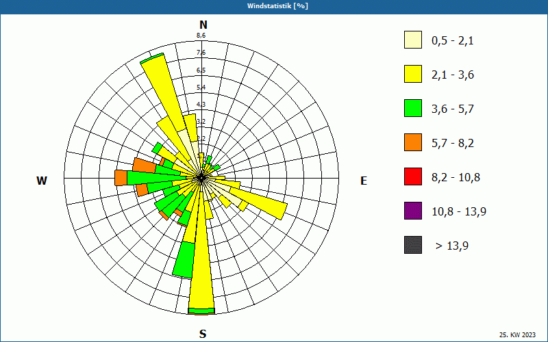
Task: Click the long yellow north-northwest wind bar
Action: click(x=164, y=94)
